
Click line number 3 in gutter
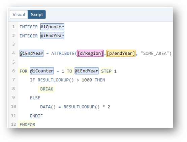click(x=13, y=44)
